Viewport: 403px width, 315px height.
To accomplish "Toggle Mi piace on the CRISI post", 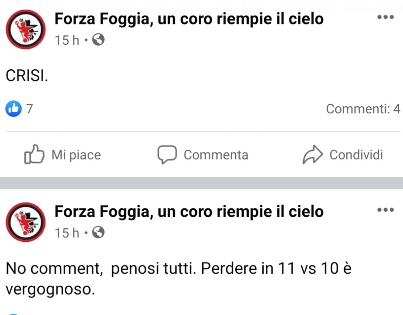I will 63,154.
